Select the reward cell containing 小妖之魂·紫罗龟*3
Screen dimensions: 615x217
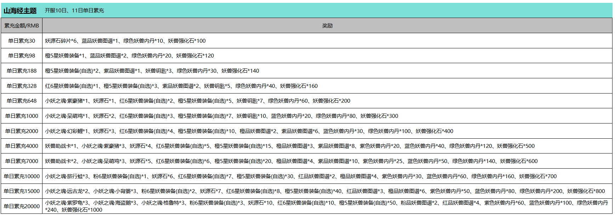pyautogui.click(x=326, y=206)
